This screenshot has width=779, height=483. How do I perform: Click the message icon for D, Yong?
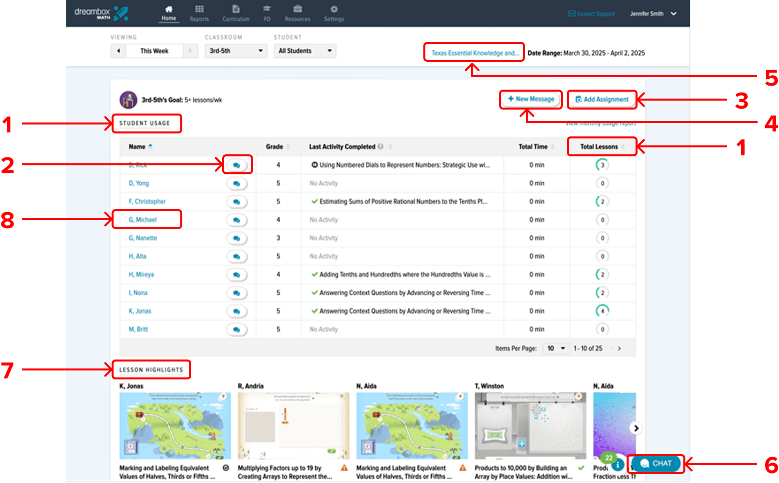tap(237, 184)
